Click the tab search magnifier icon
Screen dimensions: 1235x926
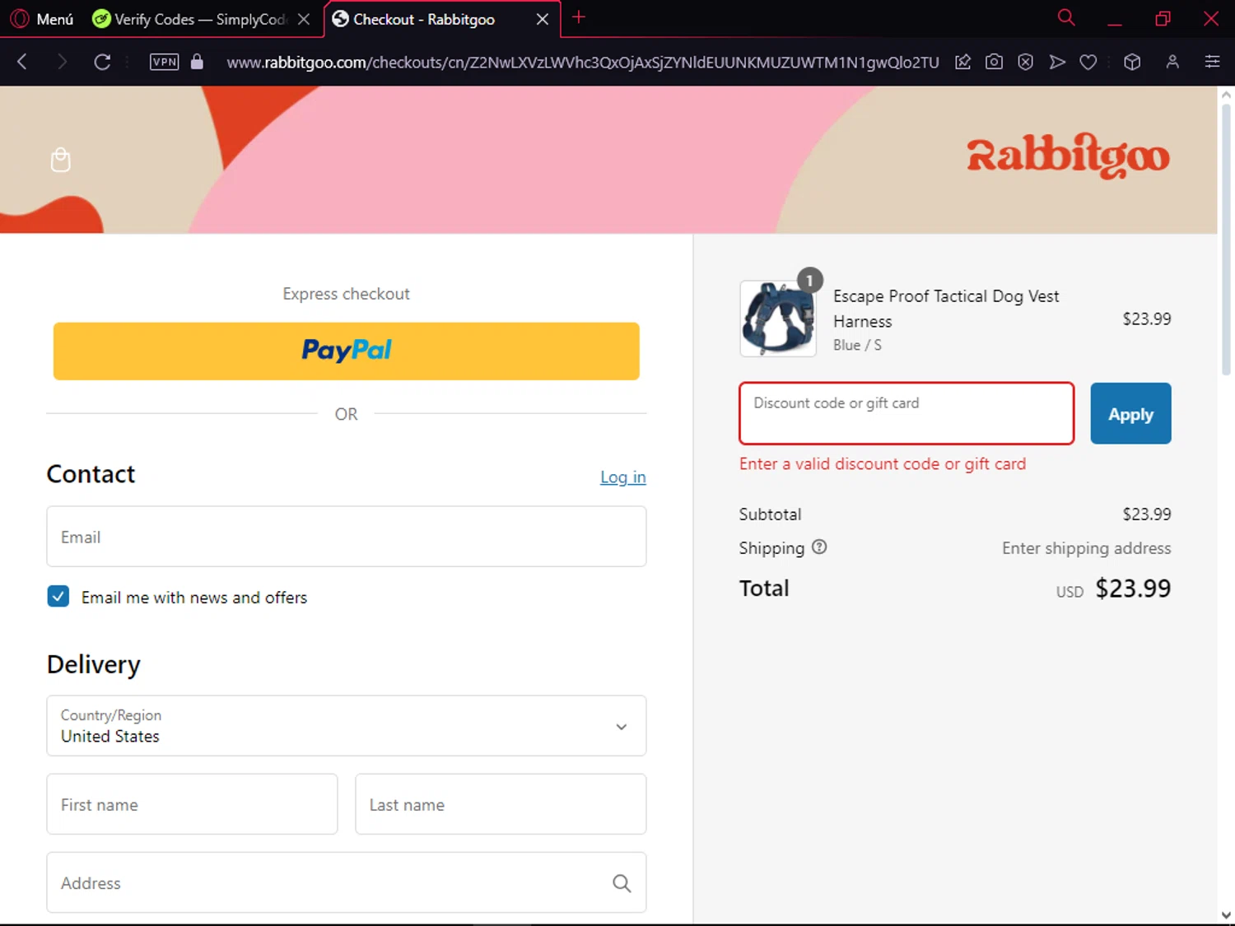pos(1066,17)
